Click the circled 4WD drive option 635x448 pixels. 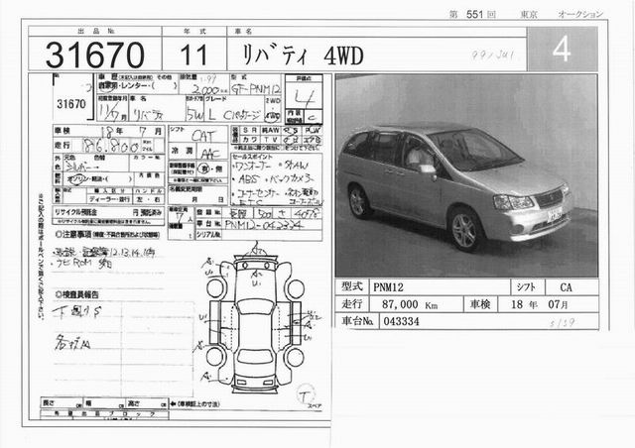point(272,116)
